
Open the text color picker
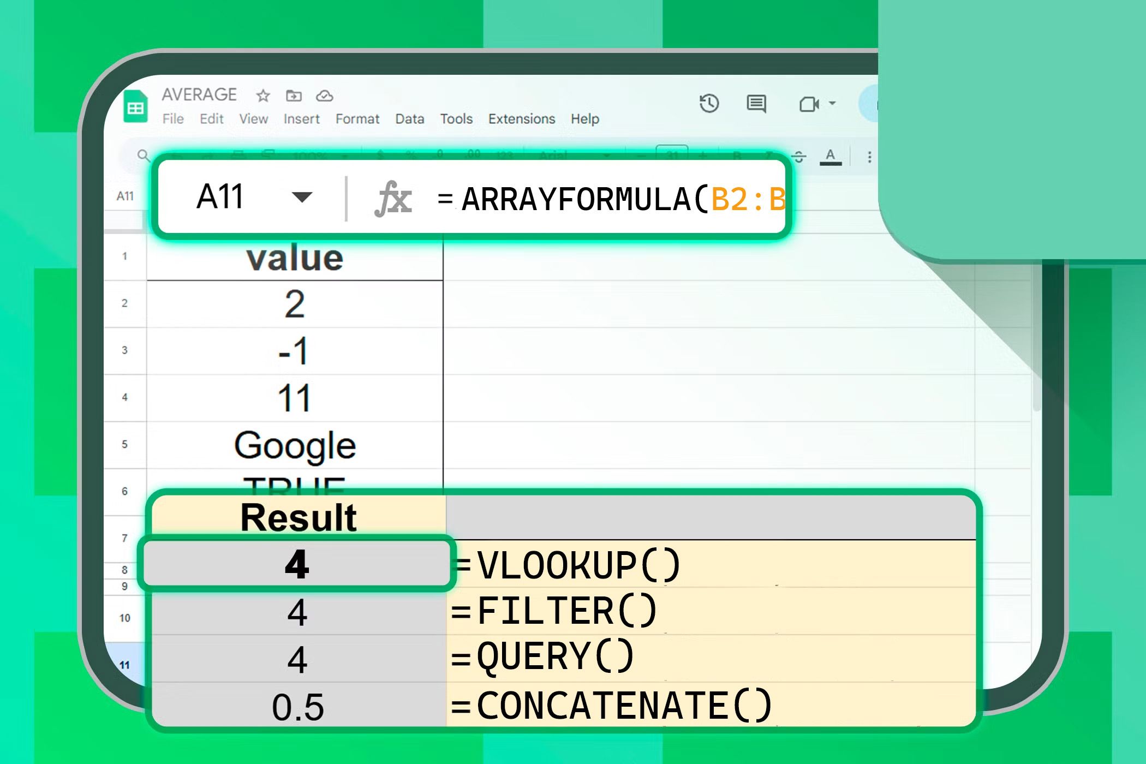click(830, 157)
